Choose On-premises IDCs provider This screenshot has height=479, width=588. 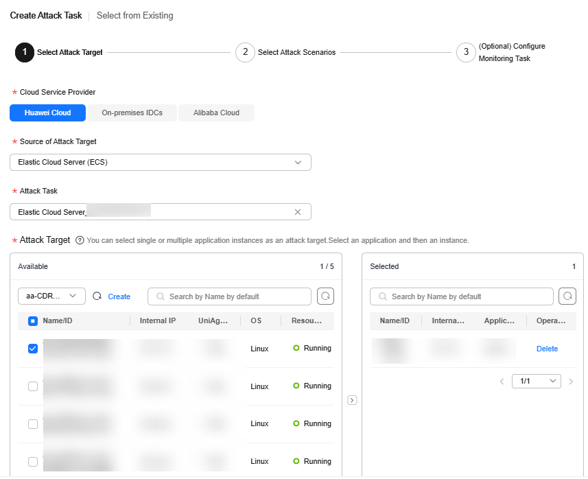pyautogui.click(x=132, y=113)
